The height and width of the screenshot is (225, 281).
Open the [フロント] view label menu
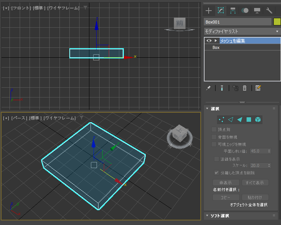click(21, 8)
